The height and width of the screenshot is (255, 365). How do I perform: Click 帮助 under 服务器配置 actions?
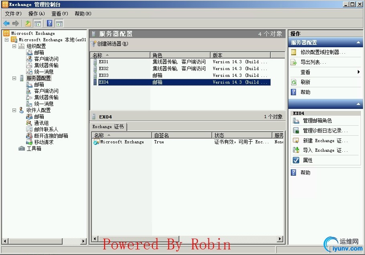tap(305, 92)
